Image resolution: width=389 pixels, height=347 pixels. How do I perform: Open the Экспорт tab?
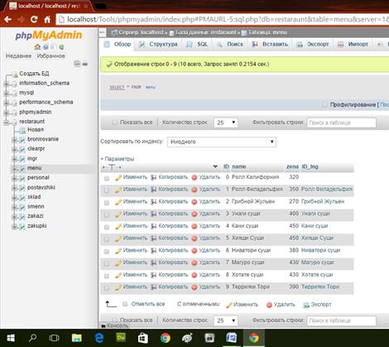click(313, 44)
